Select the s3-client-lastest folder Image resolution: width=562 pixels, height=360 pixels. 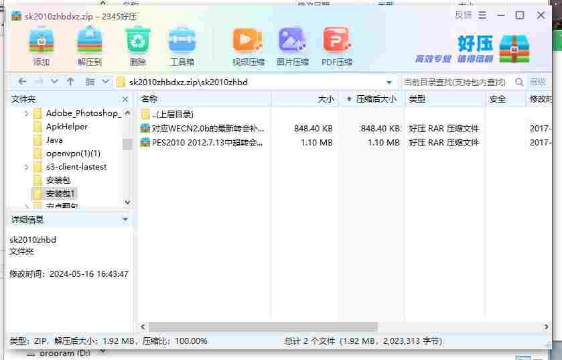coord(76,167)
